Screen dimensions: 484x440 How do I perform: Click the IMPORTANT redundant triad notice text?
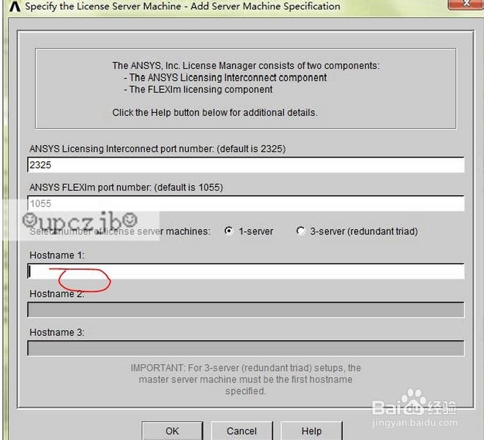tap(246, 379)
